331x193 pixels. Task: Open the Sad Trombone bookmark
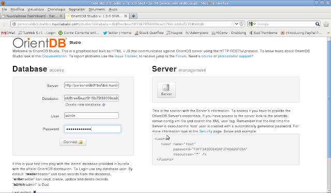tap(263, 33)
